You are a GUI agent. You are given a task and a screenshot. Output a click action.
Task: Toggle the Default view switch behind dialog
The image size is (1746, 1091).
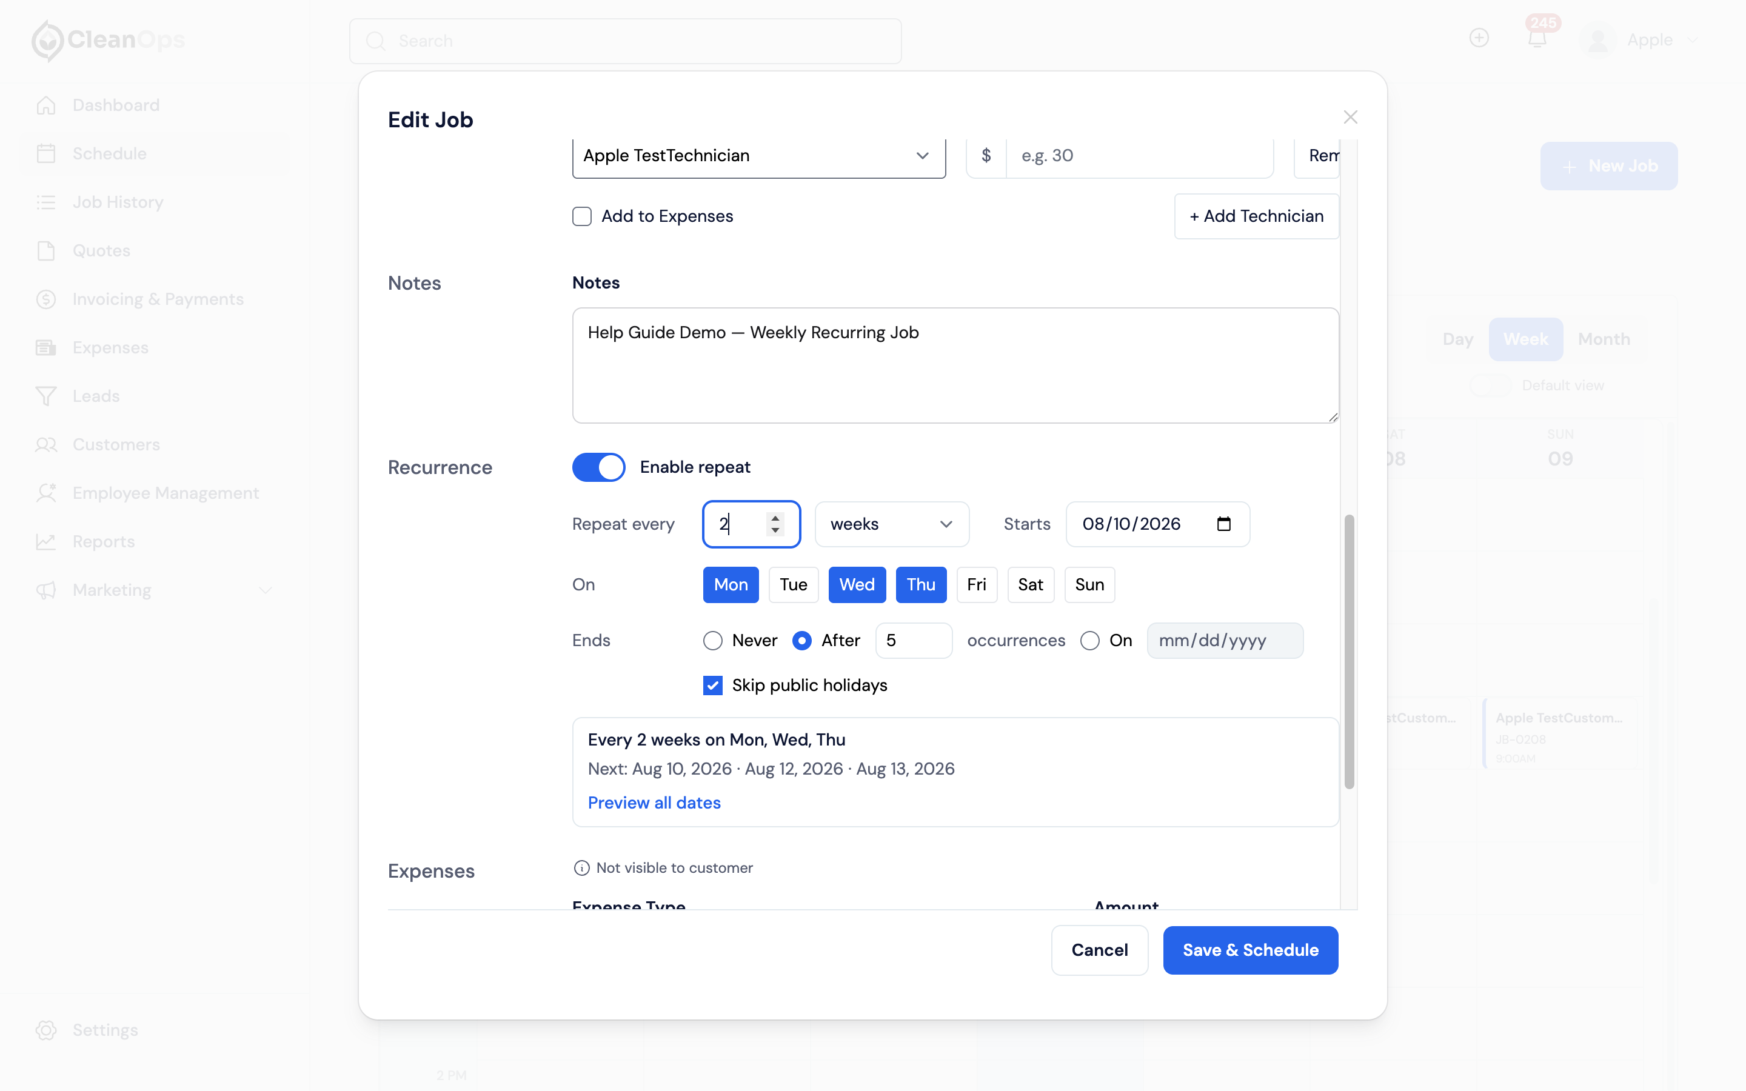pyautogui.click(x=1491, y=385)
